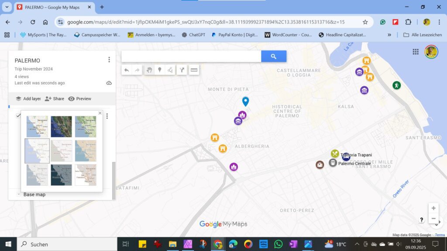Viewport: 447px width, 251px height.
Task: Select the Measure distances tool
Action: click(194, 70)
